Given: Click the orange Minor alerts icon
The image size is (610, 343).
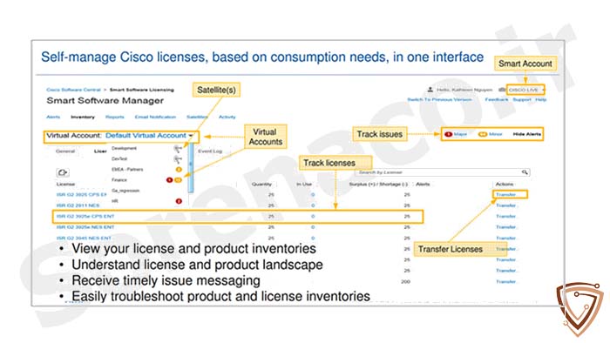Looking at the screenshot, I should pyautogui.click(x=483, y=134).
